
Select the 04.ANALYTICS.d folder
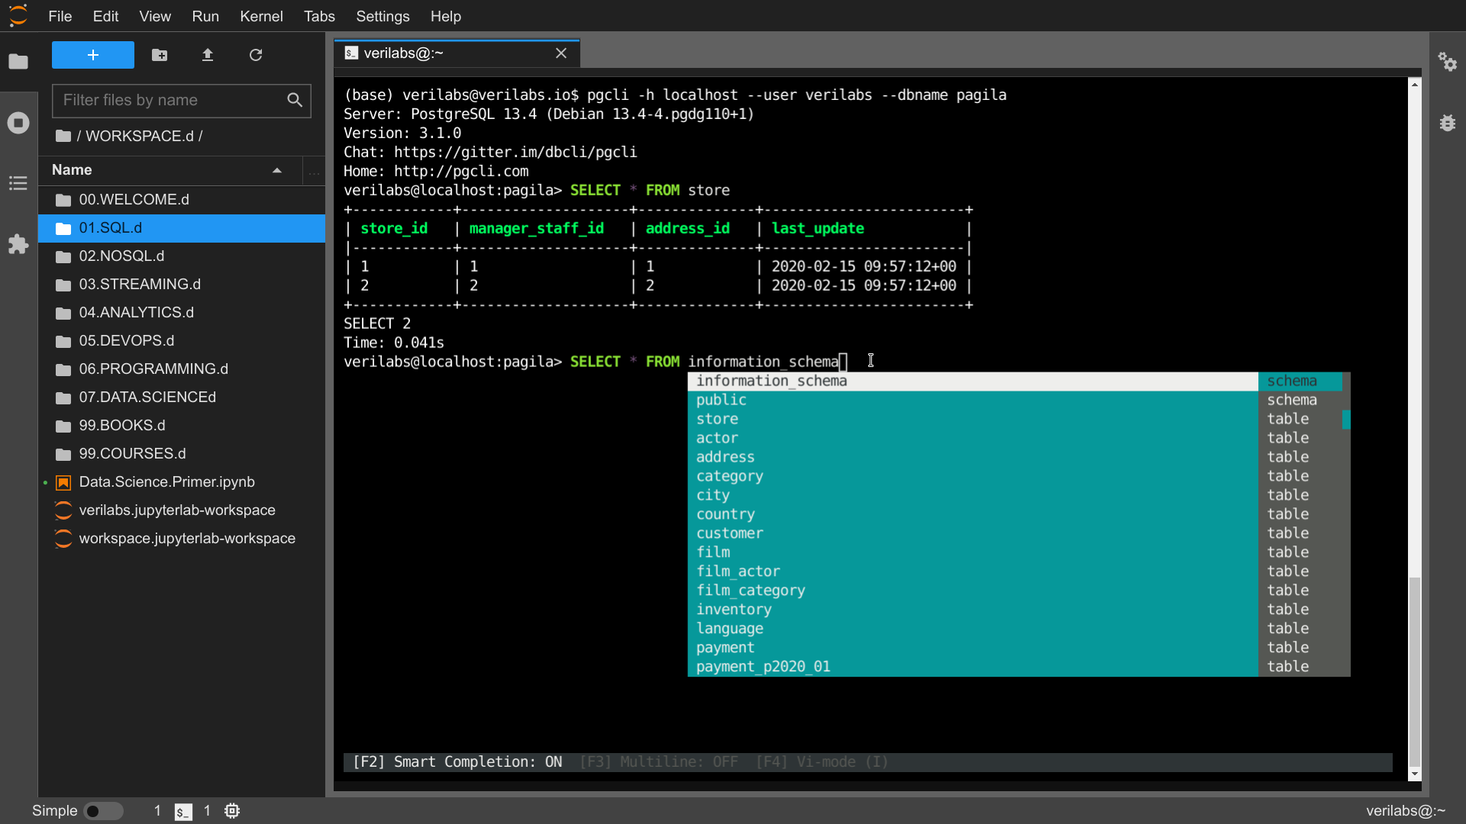(x=182, y=313)
